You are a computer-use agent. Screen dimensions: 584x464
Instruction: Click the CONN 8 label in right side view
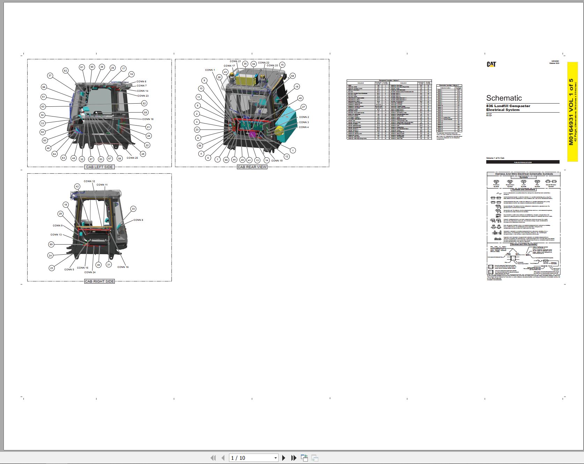tap(138, 220)
